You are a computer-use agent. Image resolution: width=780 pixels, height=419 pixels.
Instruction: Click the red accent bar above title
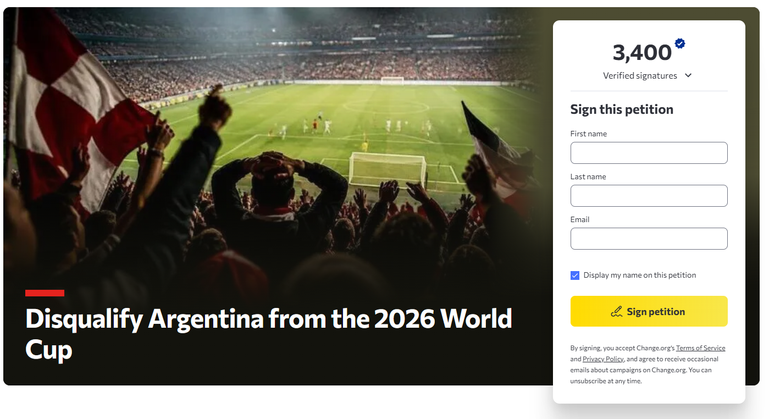coord(45,293)
